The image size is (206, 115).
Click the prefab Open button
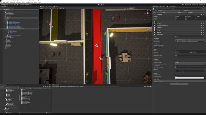[x=164, y=12]
